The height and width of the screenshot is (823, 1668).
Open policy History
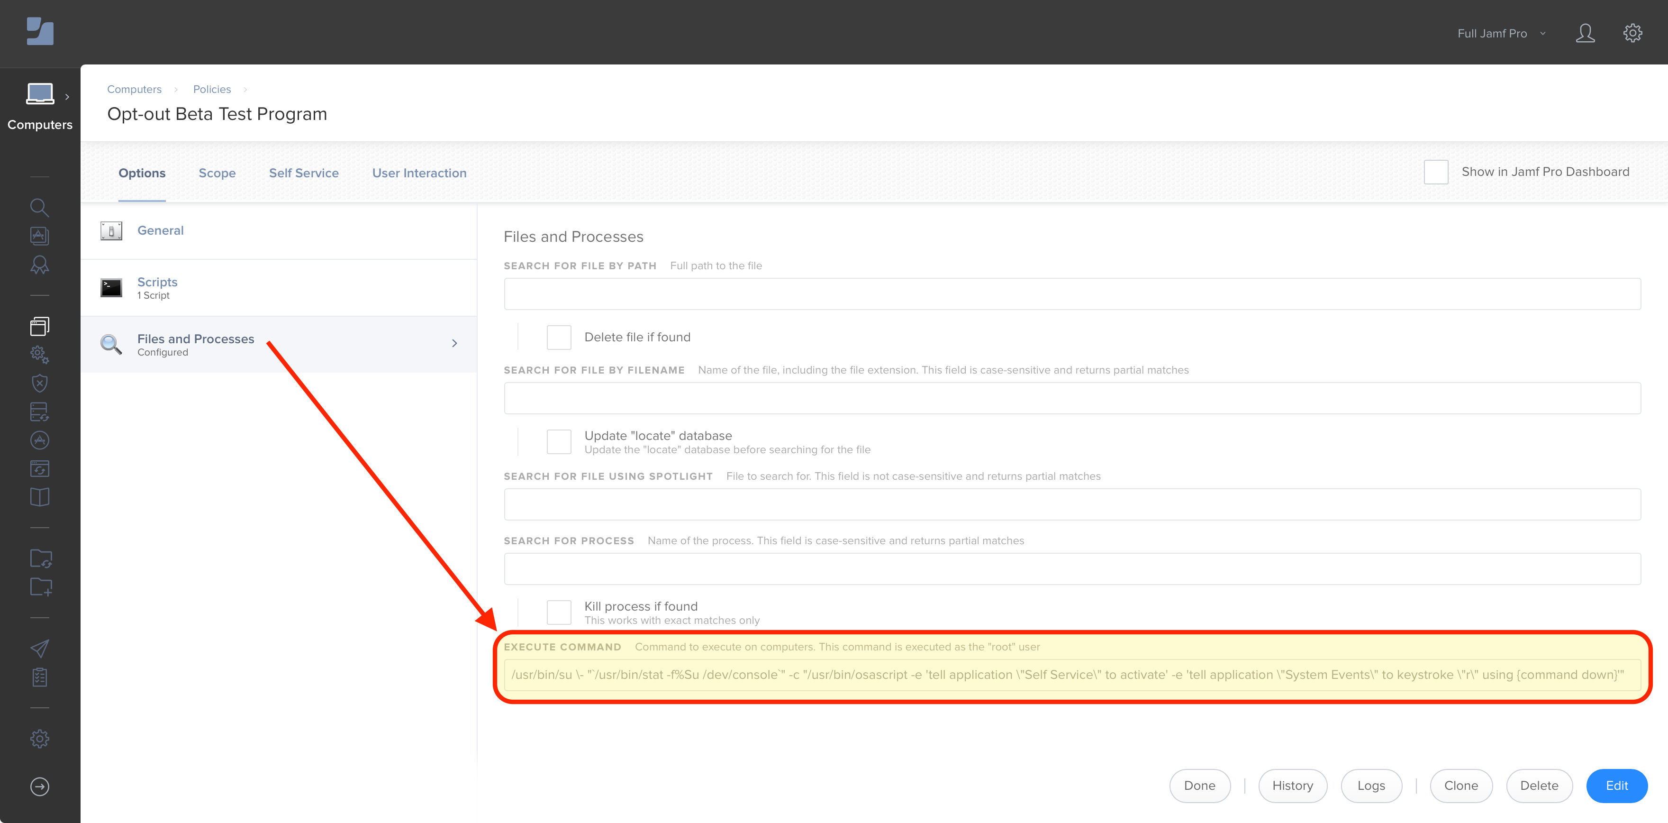[x=1292, y=786]
